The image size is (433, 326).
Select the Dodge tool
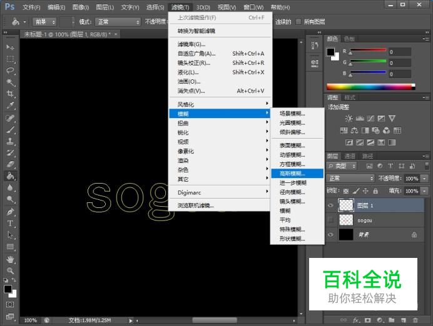pos(10,199)
